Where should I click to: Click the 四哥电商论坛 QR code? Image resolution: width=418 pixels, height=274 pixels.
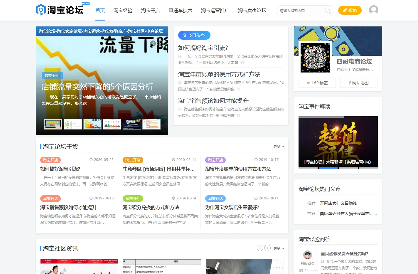click(315, 58)
